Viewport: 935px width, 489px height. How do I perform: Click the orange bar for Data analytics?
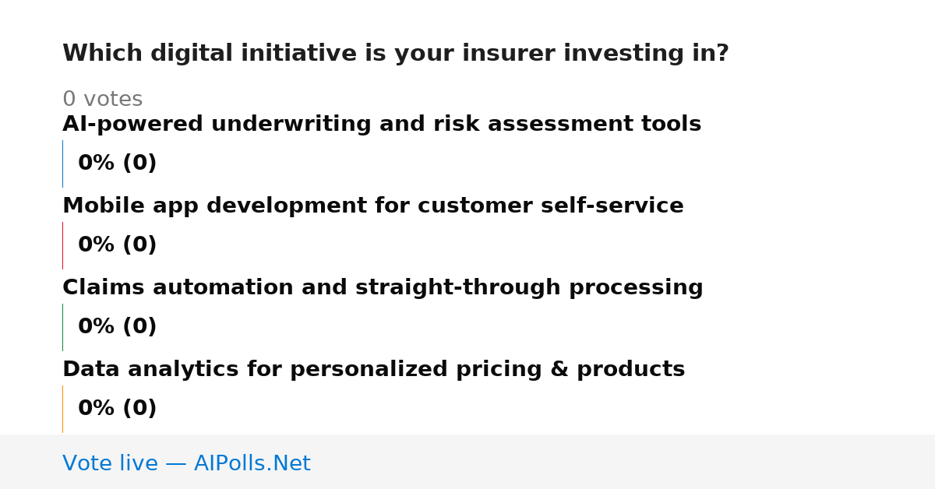click(62, 409)
